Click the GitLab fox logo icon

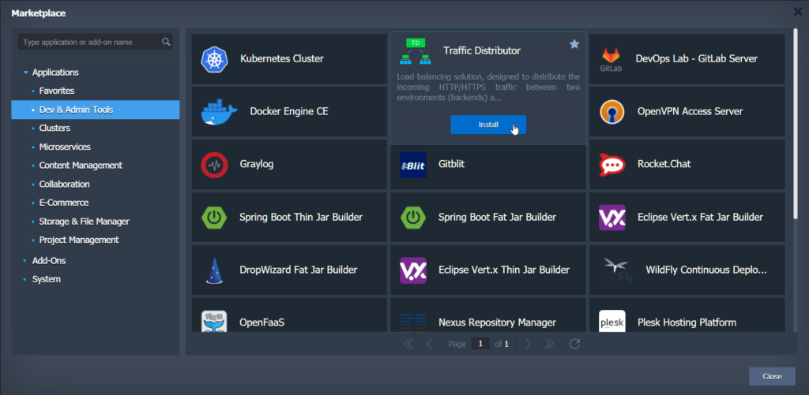coord(611,58)
